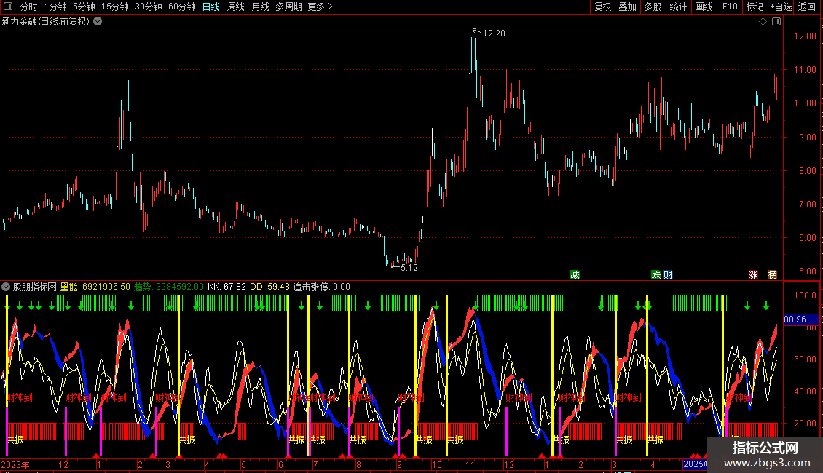
Task: Select the 5分钟 period tab
Action: click(84, 7)
